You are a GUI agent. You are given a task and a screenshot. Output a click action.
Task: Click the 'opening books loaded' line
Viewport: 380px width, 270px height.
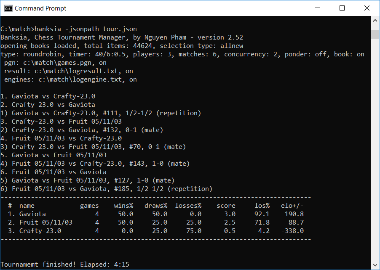pyautogui.click(x=122, y=46)
